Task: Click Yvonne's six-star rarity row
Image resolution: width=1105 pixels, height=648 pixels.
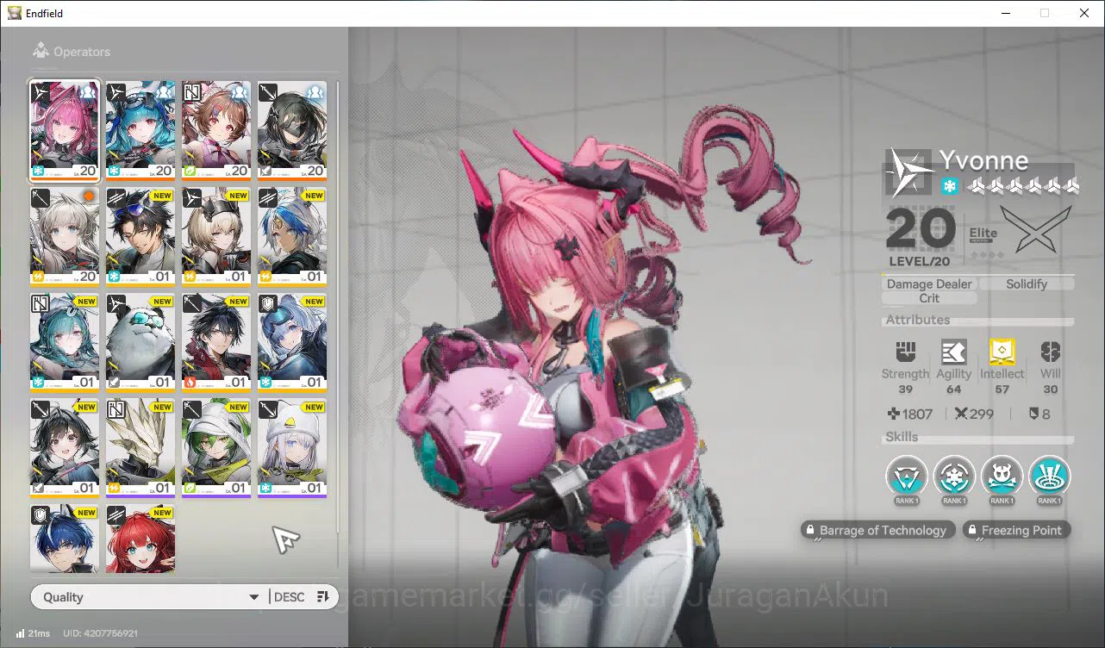Action: click(1022, 186)
